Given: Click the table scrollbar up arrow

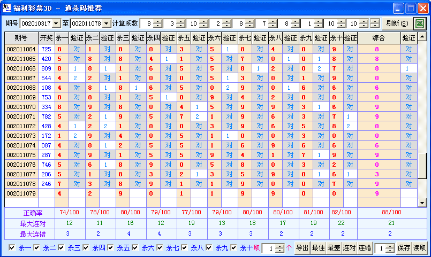Looking at the screenshot, I should pyautogui.click(x=422, y=36).
